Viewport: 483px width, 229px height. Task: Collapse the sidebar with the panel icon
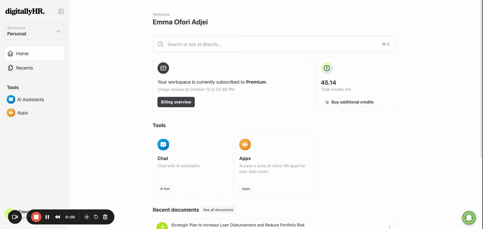(61, 12)
